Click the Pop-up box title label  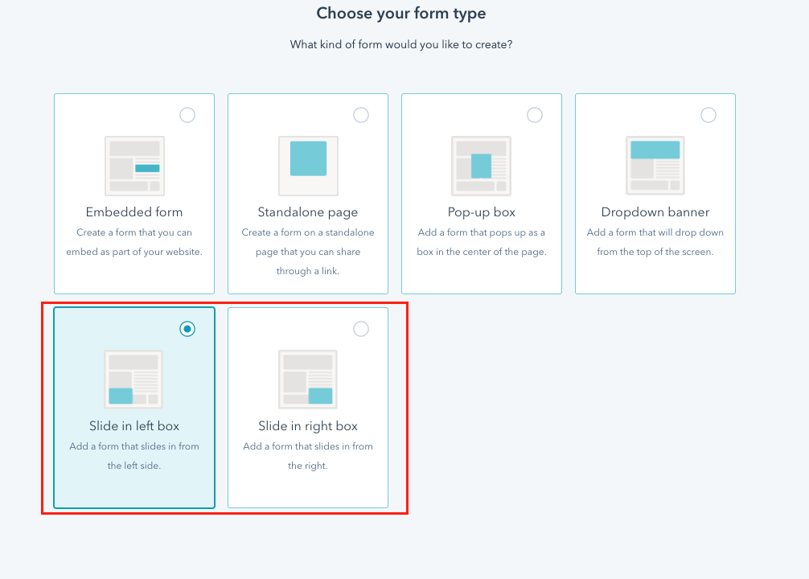pyautogui.click(x=481, y=212)
